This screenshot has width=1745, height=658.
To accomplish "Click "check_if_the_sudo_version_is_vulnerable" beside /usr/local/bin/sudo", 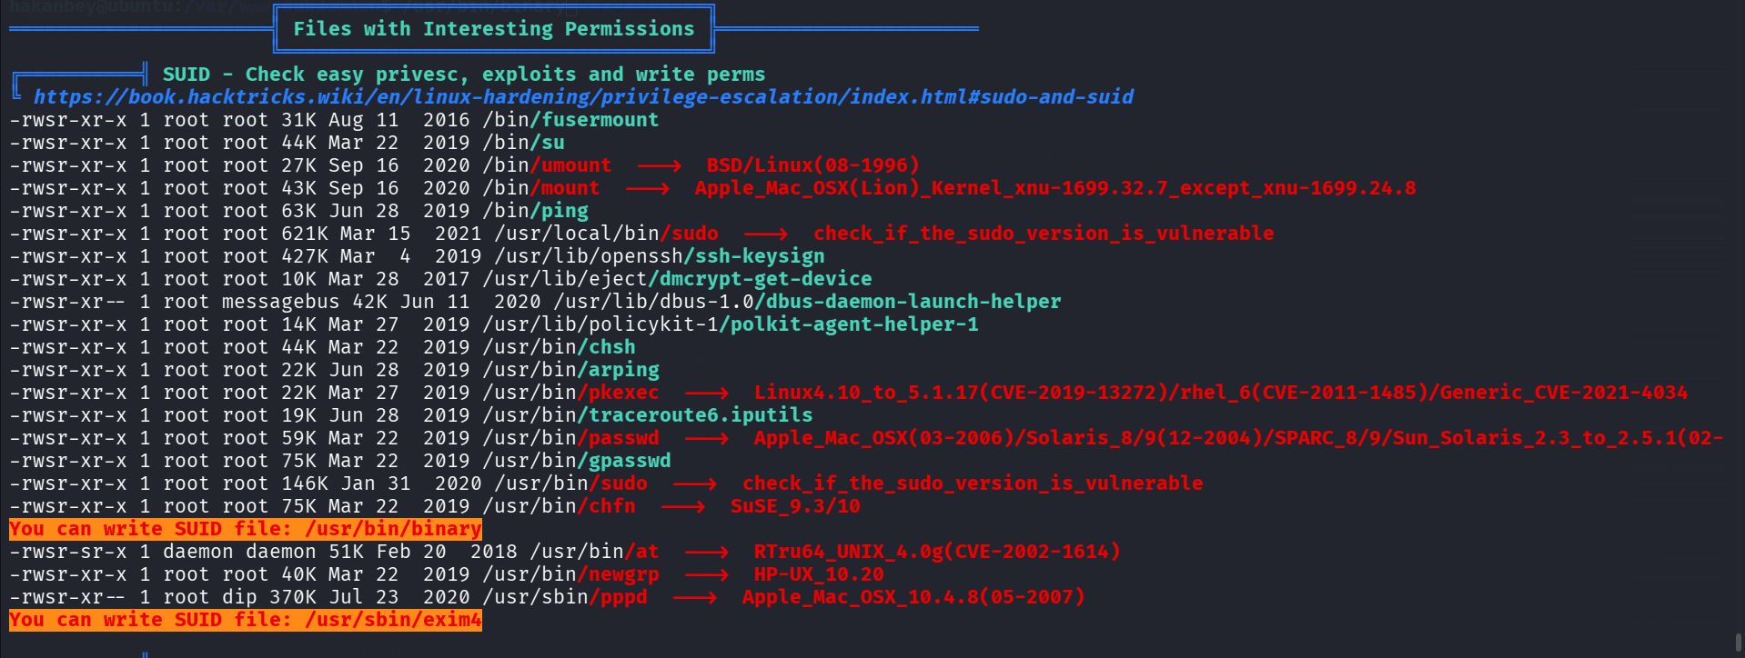I will tap(1043, 234).
